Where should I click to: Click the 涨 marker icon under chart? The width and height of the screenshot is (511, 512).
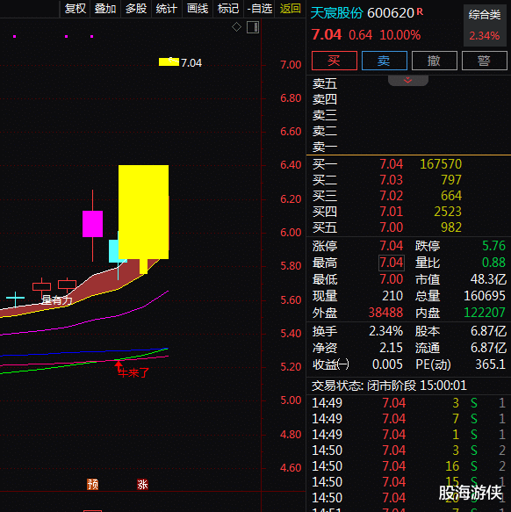point(142,484)
